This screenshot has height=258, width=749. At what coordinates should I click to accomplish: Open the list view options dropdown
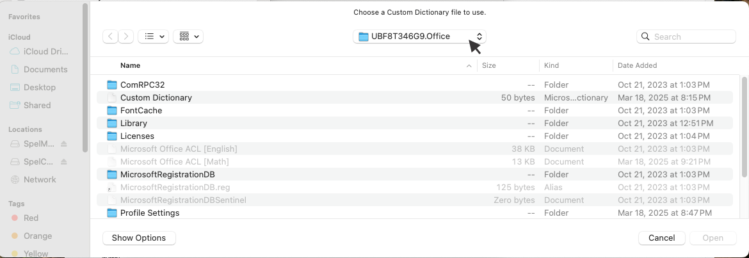point(154,36)
